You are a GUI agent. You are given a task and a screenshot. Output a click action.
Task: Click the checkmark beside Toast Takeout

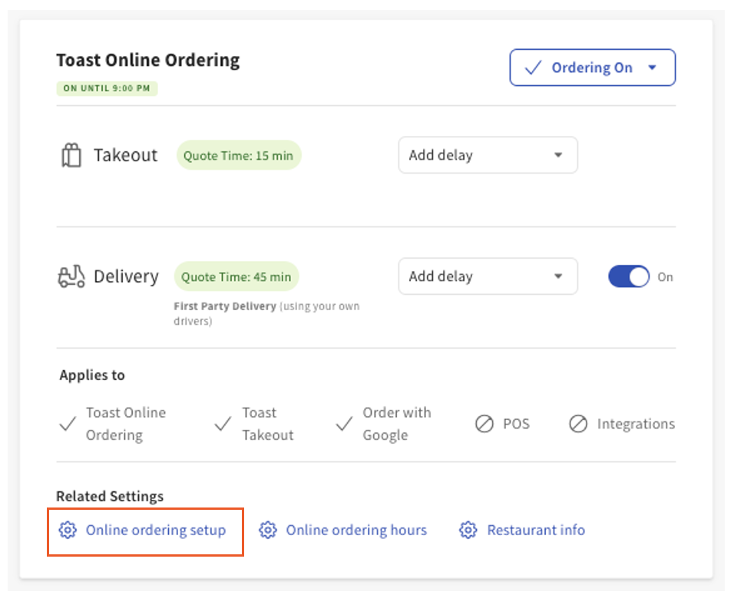click(x=223, y=423)
